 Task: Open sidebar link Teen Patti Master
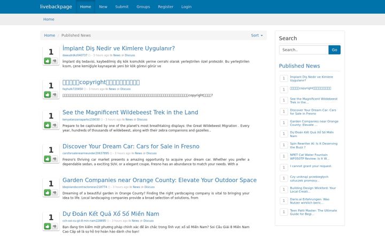pos(313,212)
